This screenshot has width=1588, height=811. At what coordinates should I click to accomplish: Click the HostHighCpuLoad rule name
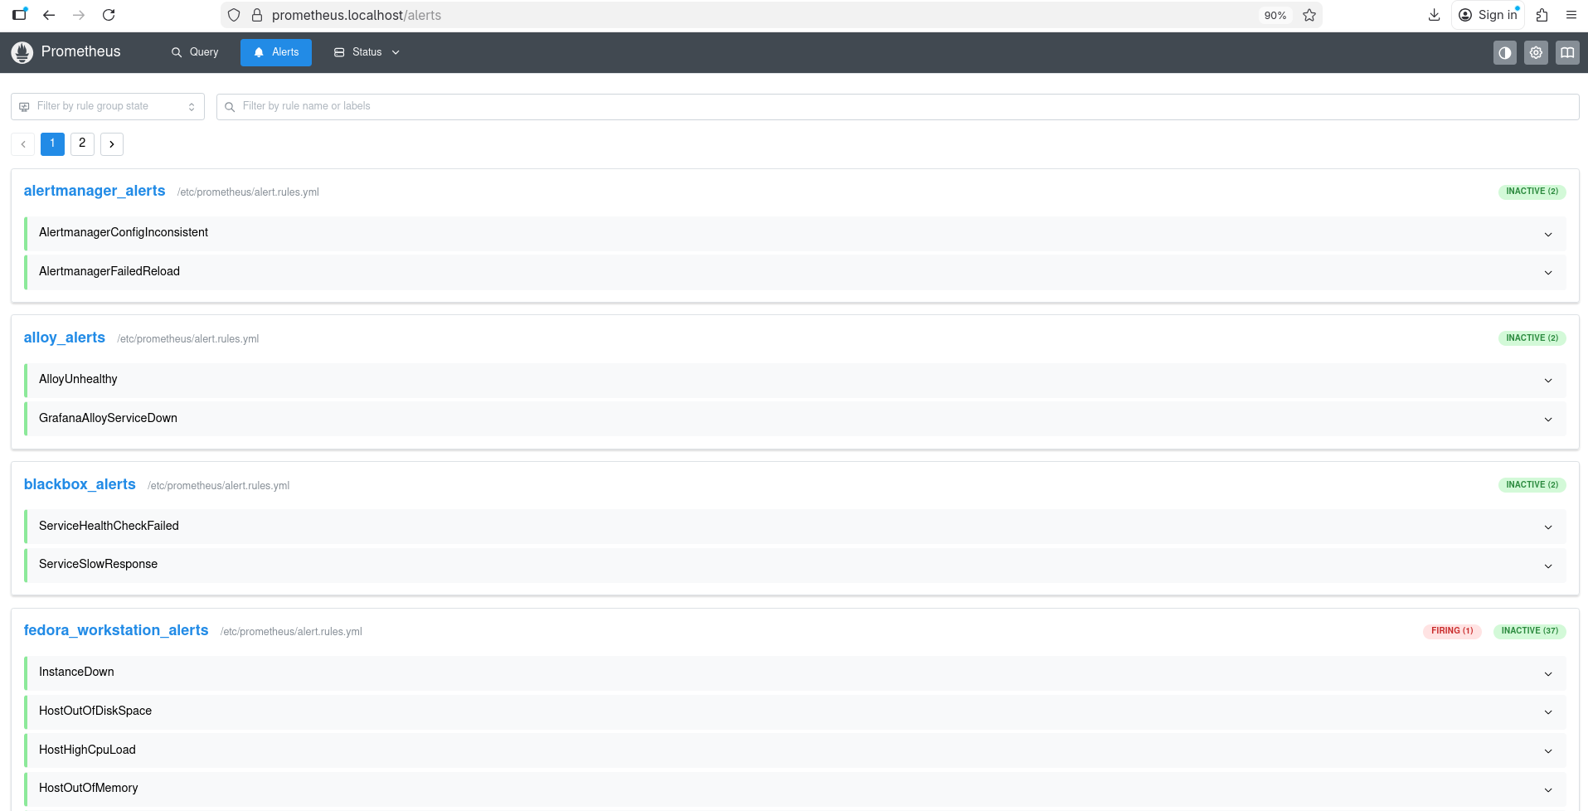(87, 750)
